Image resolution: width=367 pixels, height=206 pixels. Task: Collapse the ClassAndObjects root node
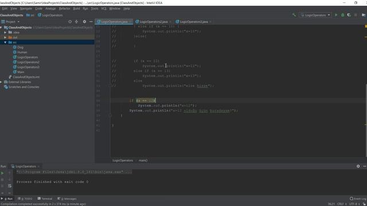tap(1, 27)
